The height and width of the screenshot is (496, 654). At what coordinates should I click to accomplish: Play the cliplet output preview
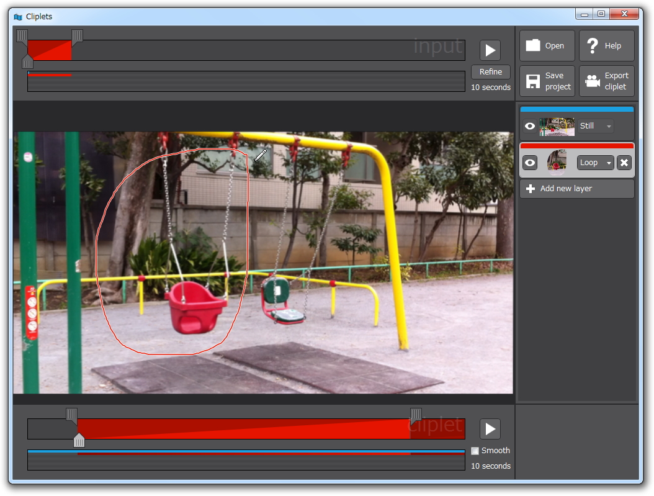tap(490, 429)
